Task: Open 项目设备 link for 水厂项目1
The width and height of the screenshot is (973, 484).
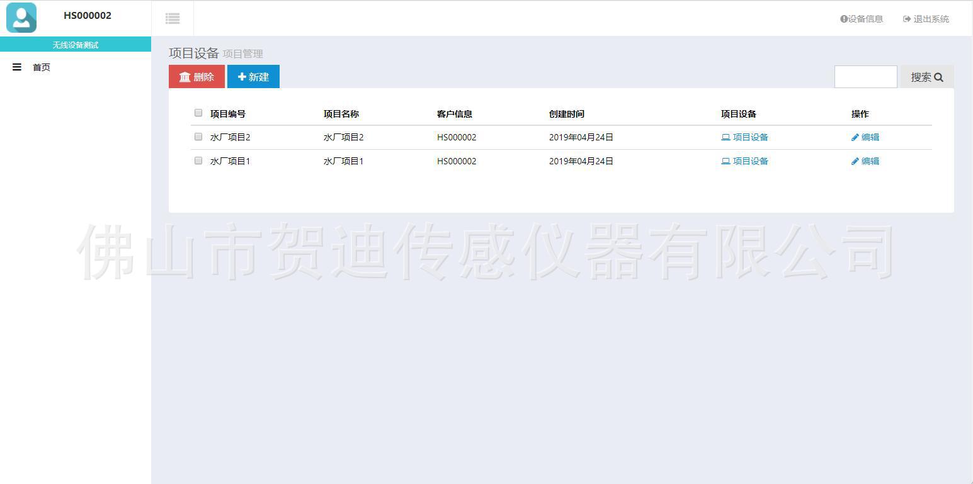Action: 744,161
